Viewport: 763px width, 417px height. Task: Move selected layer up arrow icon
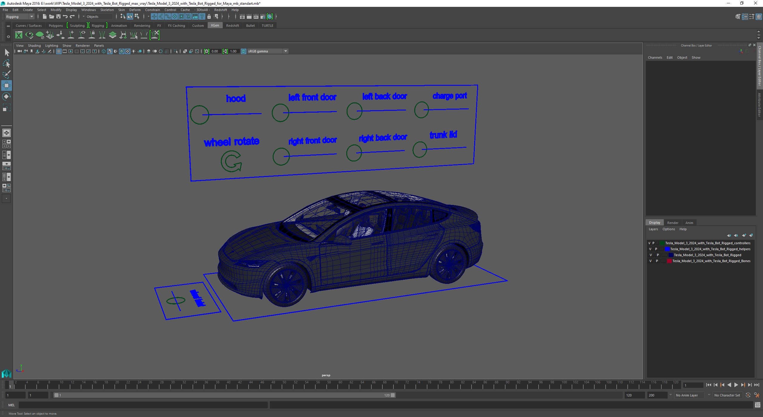click(x=729, y=235)
